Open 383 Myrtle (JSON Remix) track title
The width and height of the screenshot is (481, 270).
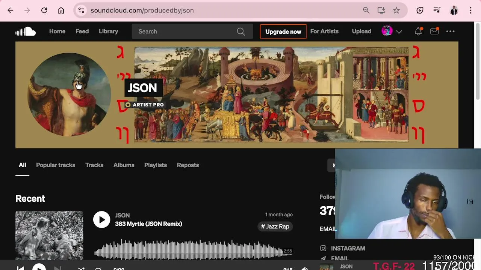(148, 224)
